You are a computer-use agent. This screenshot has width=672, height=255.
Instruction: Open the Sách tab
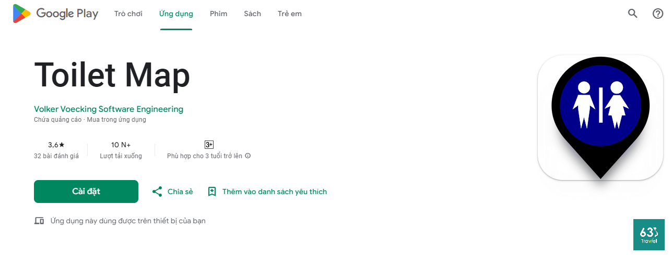coord(252,14)
